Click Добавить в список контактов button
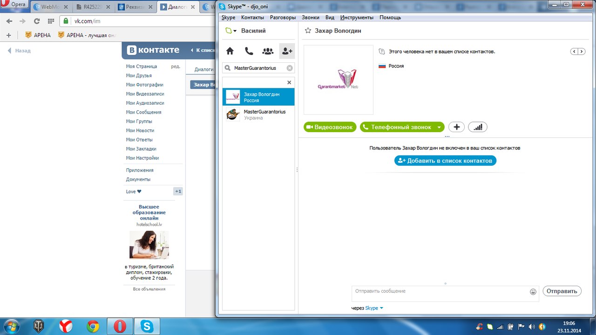596x335 pixels. click(x=446, y=161)
